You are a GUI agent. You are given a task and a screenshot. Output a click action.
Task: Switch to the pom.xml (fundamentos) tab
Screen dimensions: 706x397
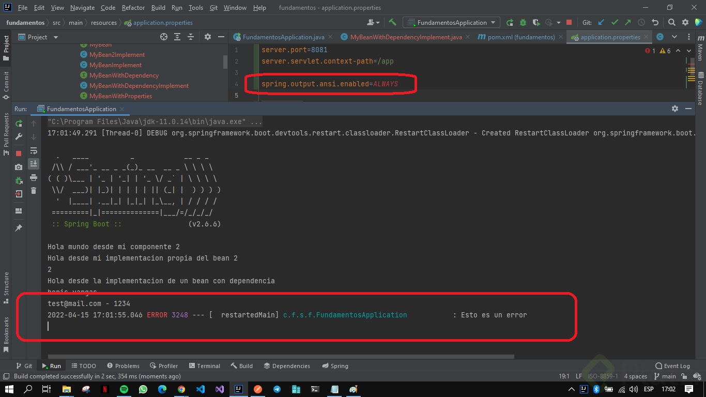[520, 37]
